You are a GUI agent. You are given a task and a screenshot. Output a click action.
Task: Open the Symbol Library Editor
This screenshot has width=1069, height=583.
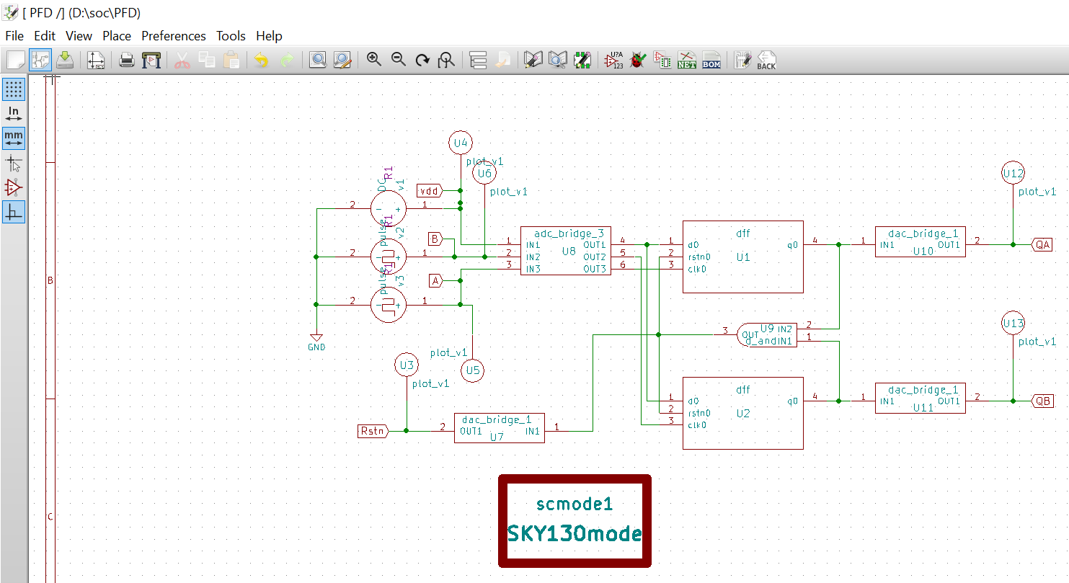tap(532, 61)
